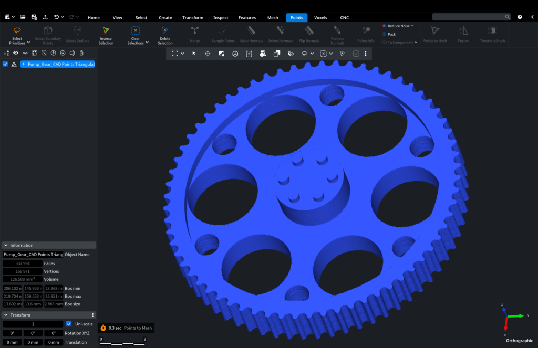This screenshot has height=348, width=538.
Task: Open the Inspect ribbon tab
Action: click(x=221, y=18)
